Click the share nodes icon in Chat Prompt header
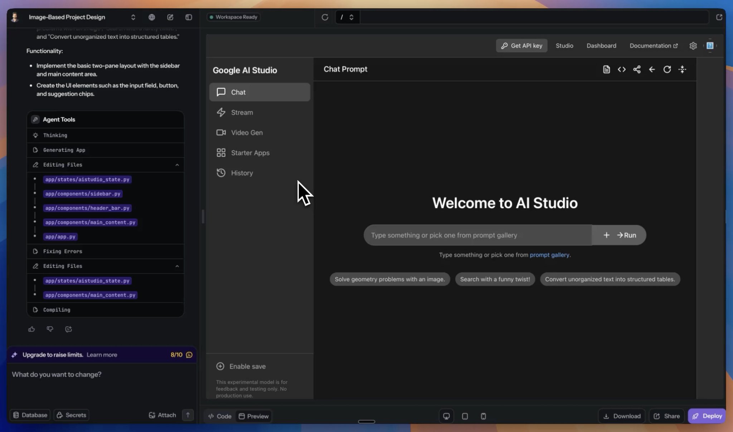Screen dimensions: 733x432 tap(637, 69)
